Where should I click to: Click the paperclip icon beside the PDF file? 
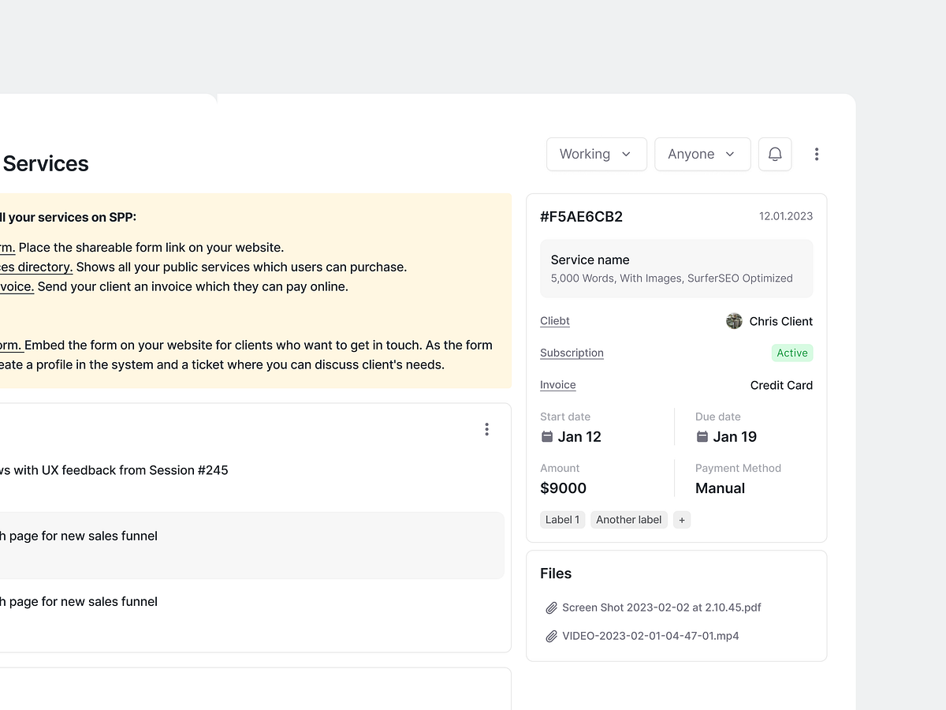(551, 607)
